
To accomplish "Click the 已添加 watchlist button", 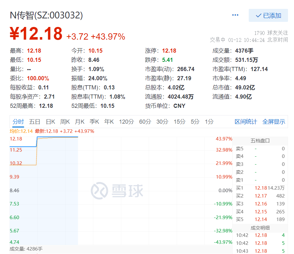I will tap(268, 16).
